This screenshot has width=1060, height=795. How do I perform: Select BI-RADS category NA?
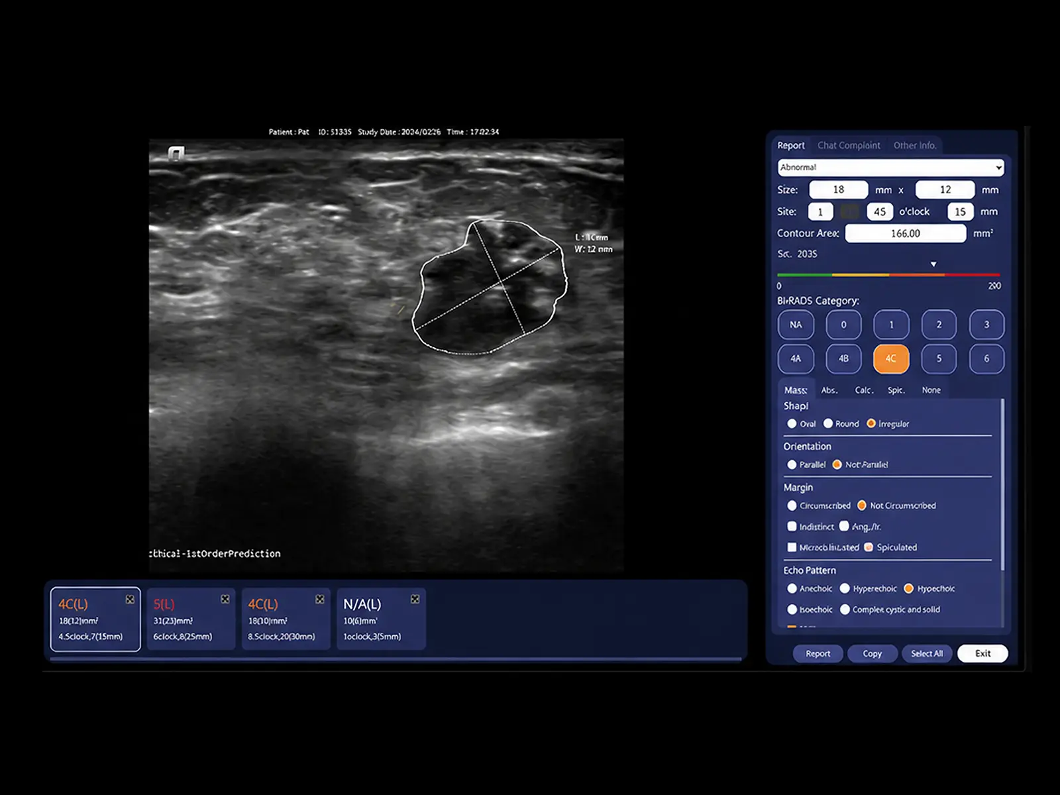click(796, 325)
